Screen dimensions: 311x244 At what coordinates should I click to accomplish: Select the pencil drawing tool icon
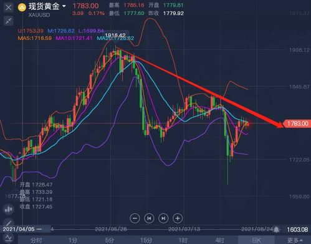(9, 223)
